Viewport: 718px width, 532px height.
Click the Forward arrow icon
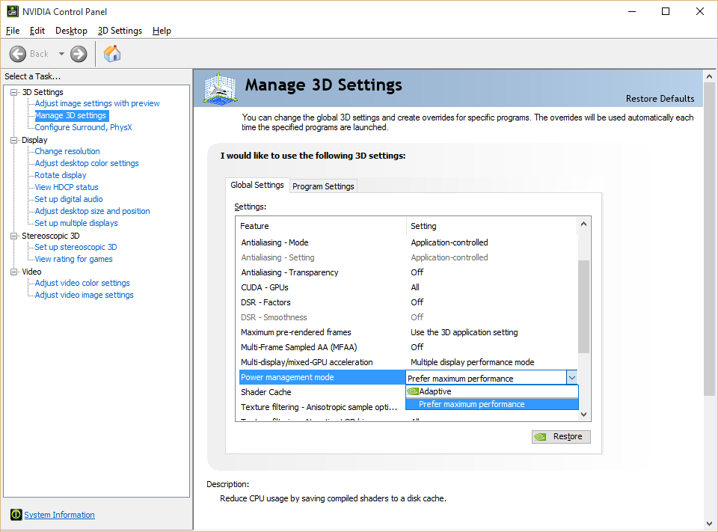point(79,54)
